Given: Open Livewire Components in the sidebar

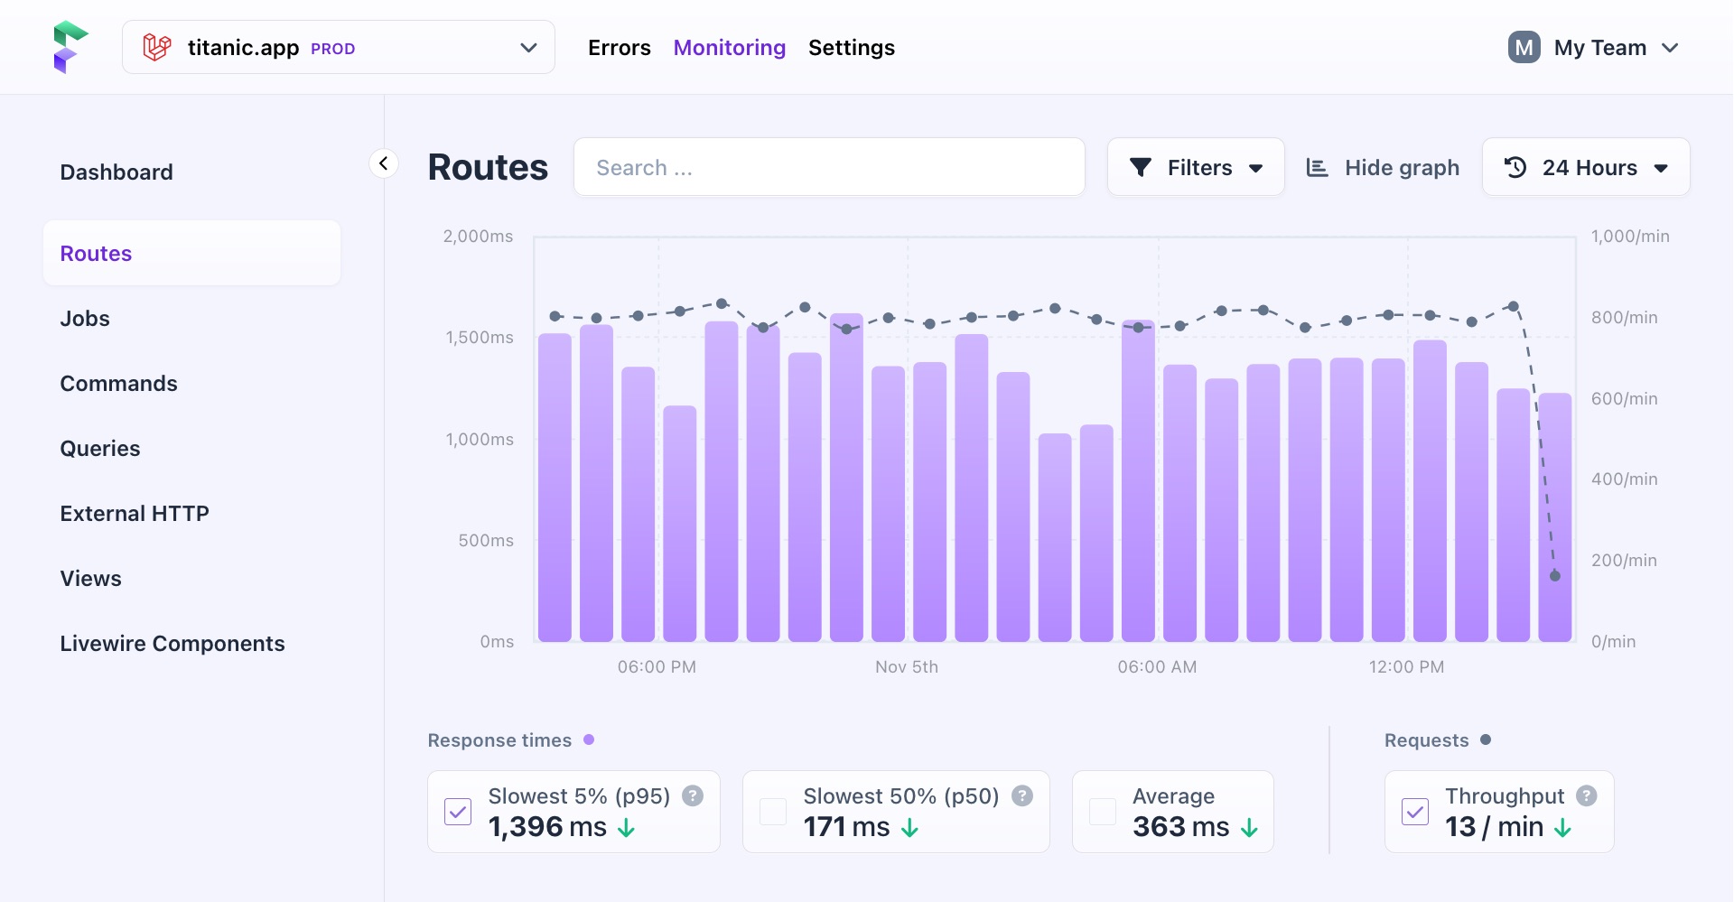Looking at the screenshot, I should pyautogui.click(x=172, y=644).
